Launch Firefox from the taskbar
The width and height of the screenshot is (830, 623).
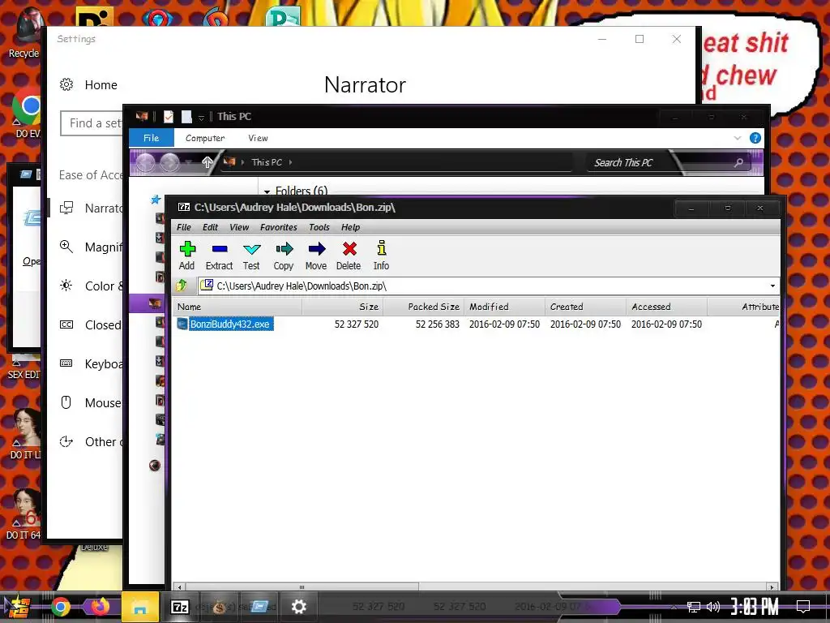tap(100, 607)
